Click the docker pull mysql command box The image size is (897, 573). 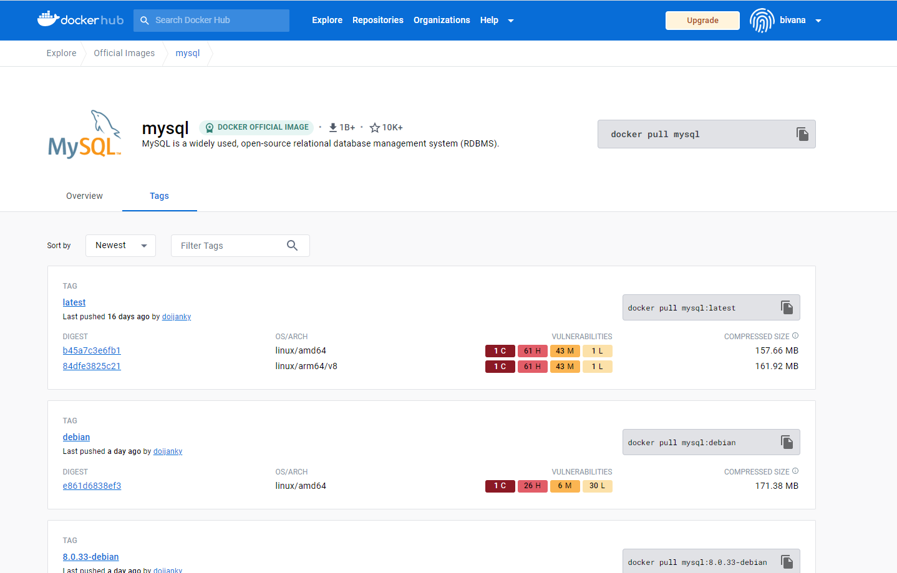(x=706, y=134)
